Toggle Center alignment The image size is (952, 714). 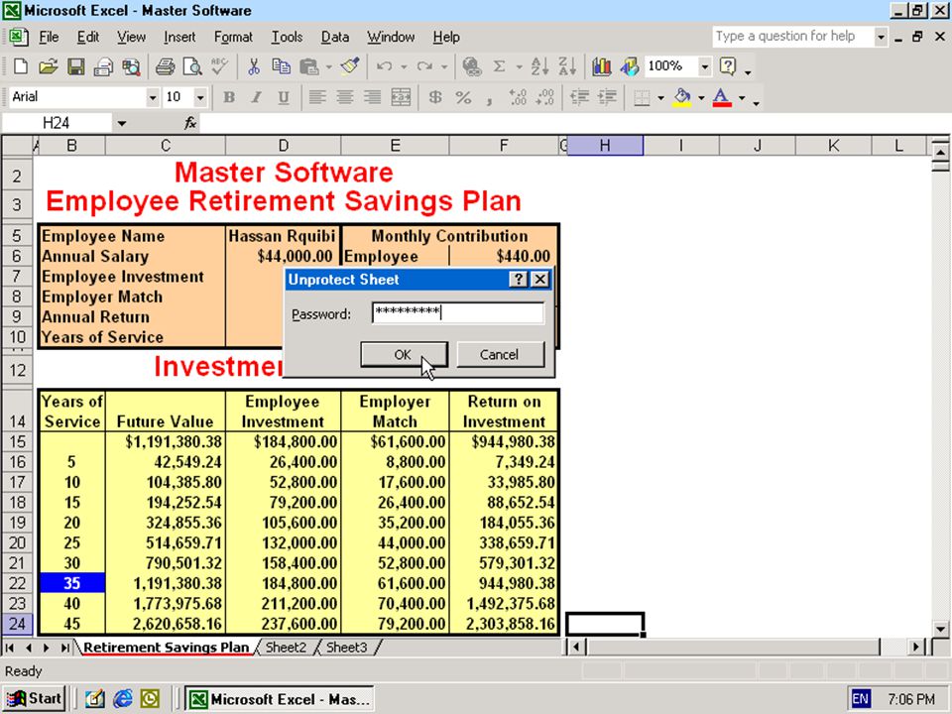[x=344, y=97]
